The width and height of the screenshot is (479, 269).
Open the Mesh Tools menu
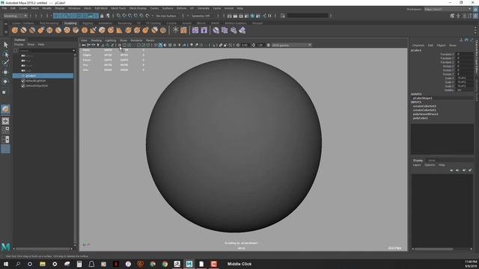click(118, 8)
